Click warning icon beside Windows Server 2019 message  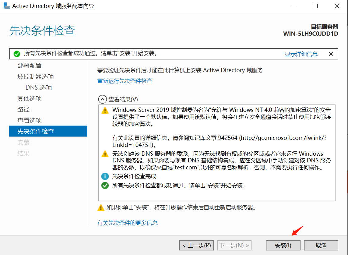[x=105, y=110]
